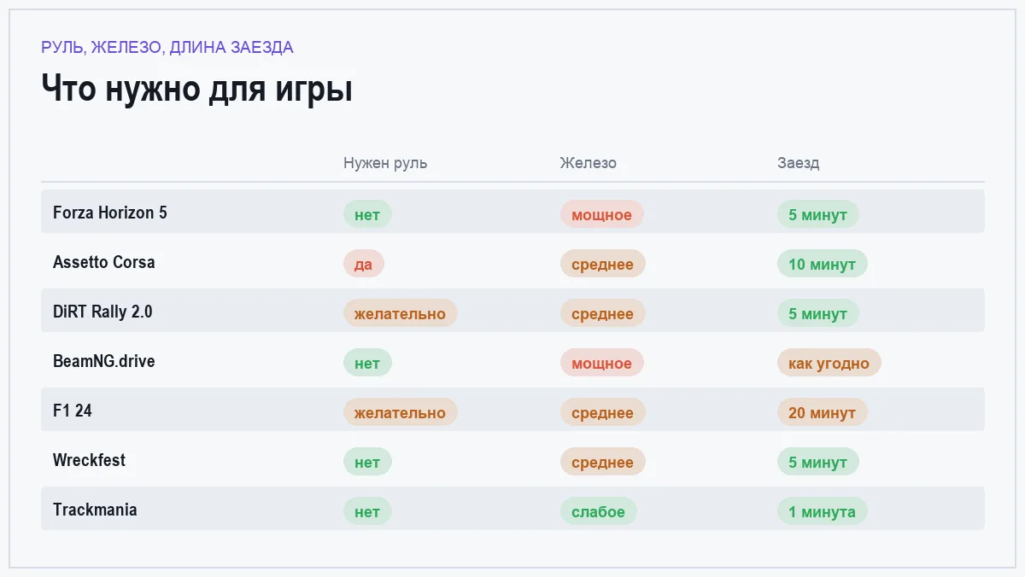The image size is (1025, 577).
Task: Select the 'Trackmania' row name
Action: tap(95, 510)
